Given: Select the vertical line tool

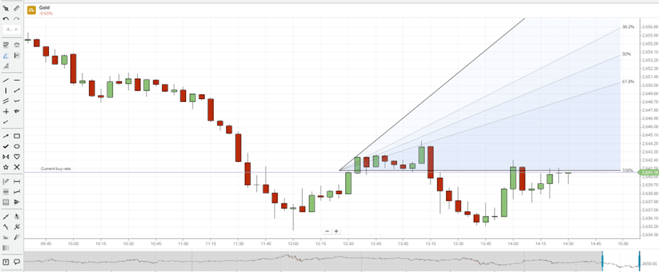Looking at the screenshot, I should 6,90.
